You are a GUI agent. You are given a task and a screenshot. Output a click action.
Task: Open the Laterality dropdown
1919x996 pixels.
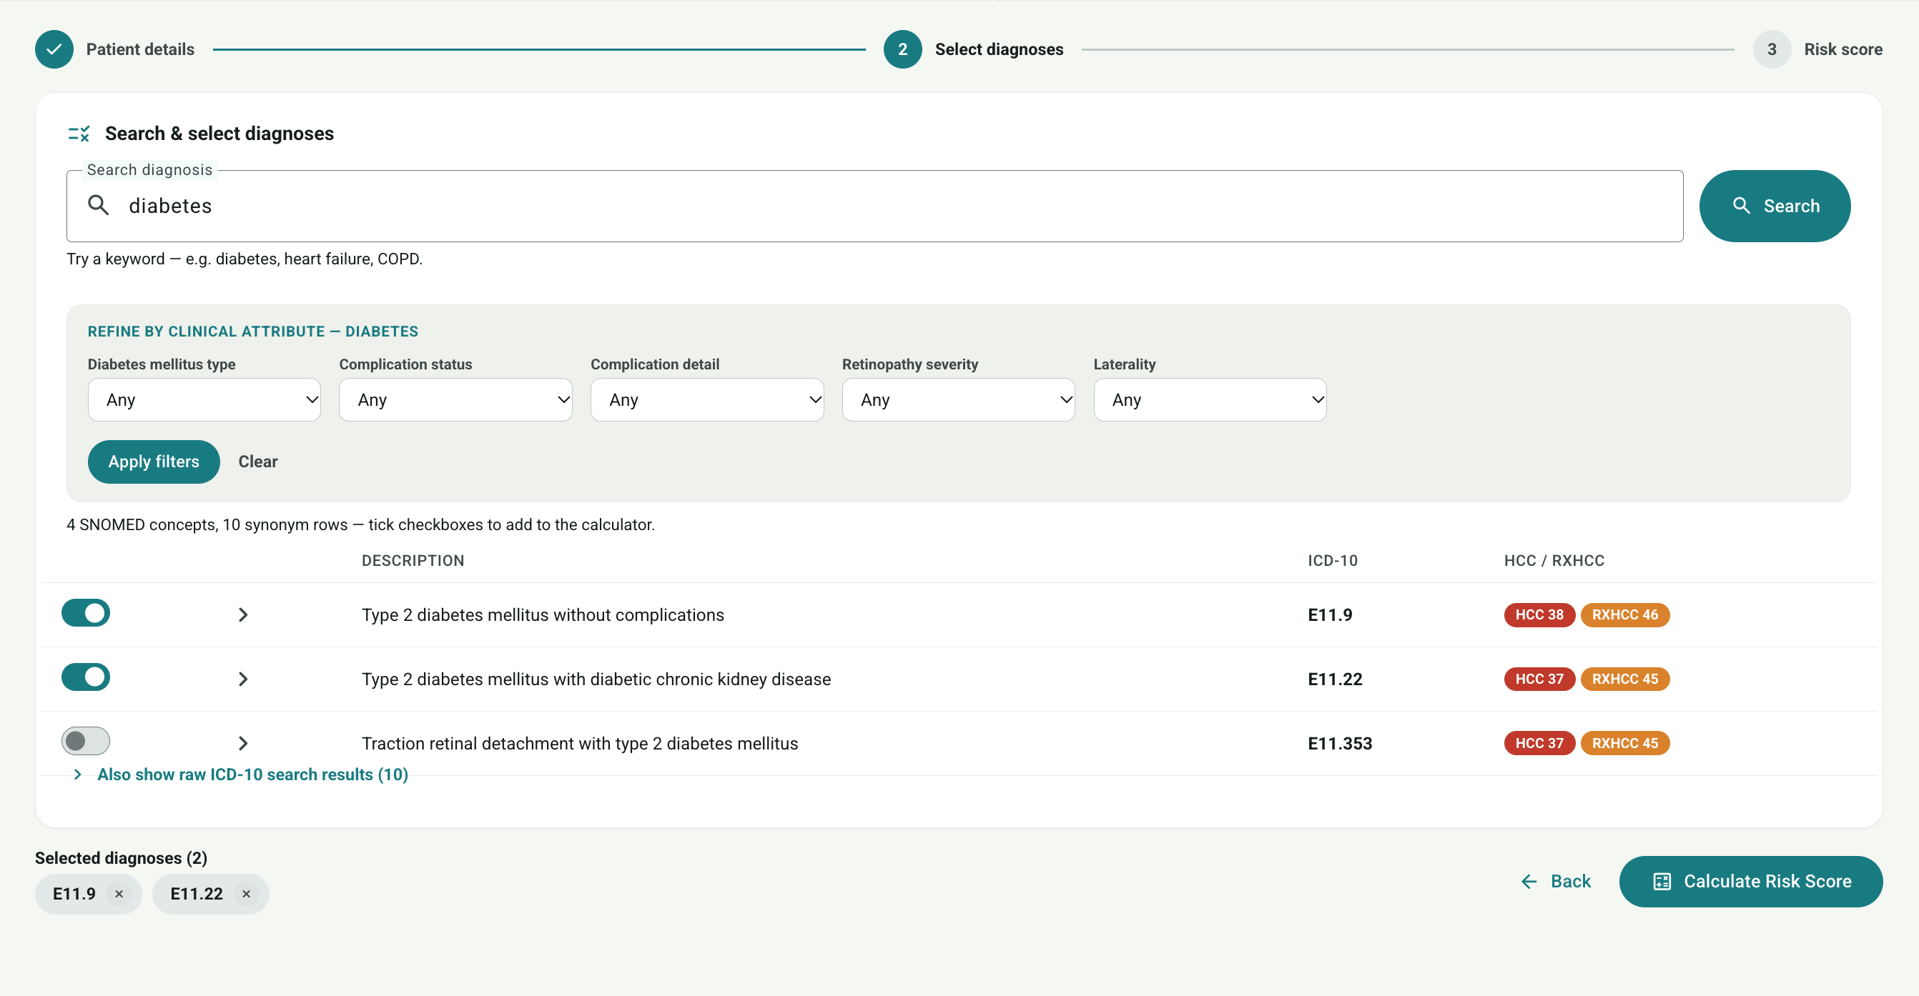pyautogui.click(x=1210, y=399)
